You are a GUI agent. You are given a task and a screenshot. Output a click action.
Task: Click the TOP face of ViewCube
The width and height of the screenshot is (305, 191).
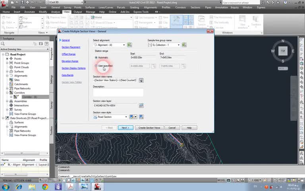click(283, 51)
